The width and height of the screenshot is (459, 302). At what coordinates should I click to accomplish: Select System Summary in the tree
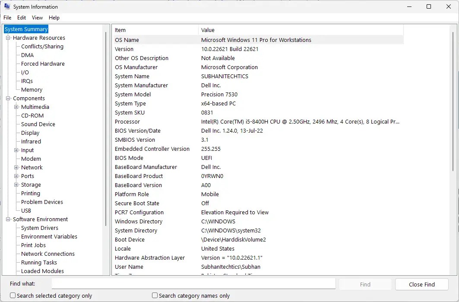[x=26, y=29]
